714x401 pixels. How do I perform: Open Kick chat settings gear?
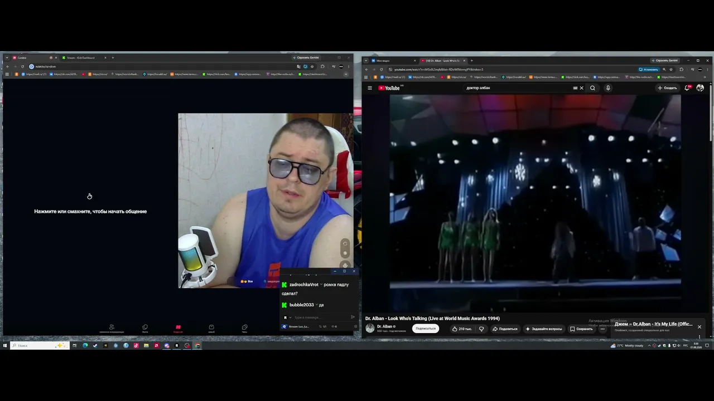click(x=356, y=326)
